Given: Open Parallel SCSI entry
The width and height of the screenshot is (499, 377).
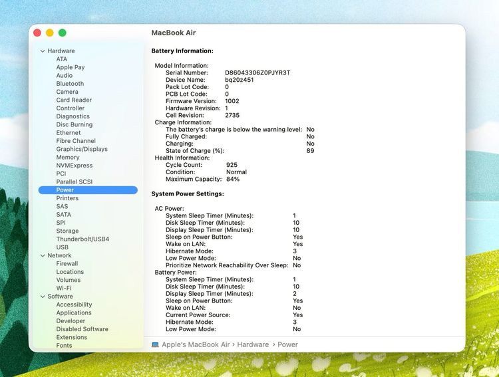Looking at the screenshot, I should [x=74, y=182].
